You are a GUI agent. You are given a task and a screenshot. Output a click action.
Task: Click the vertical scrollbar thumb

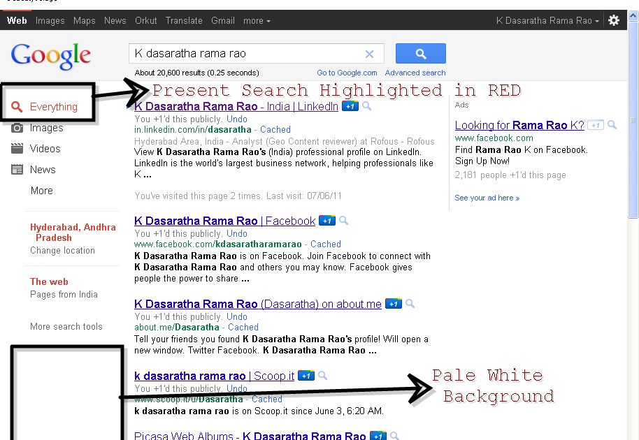pos(633,120)
